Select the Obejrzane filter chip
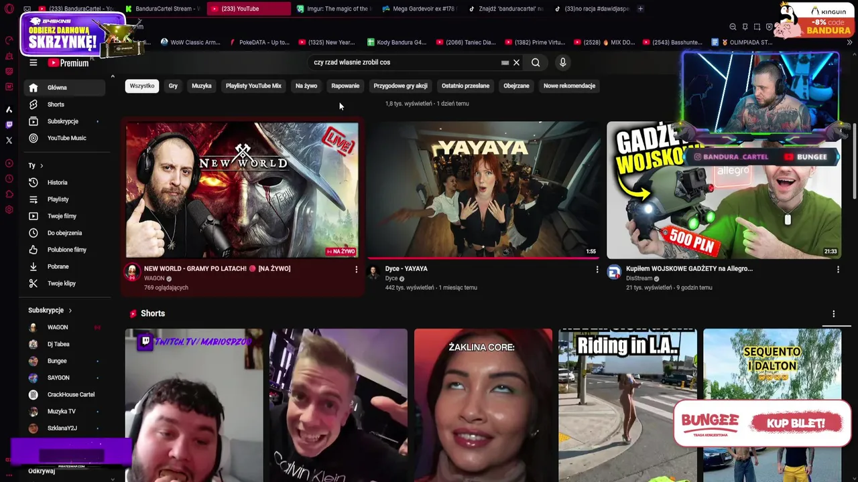The height and width of the screenshot is (482, 858). [x=516, y=86]
